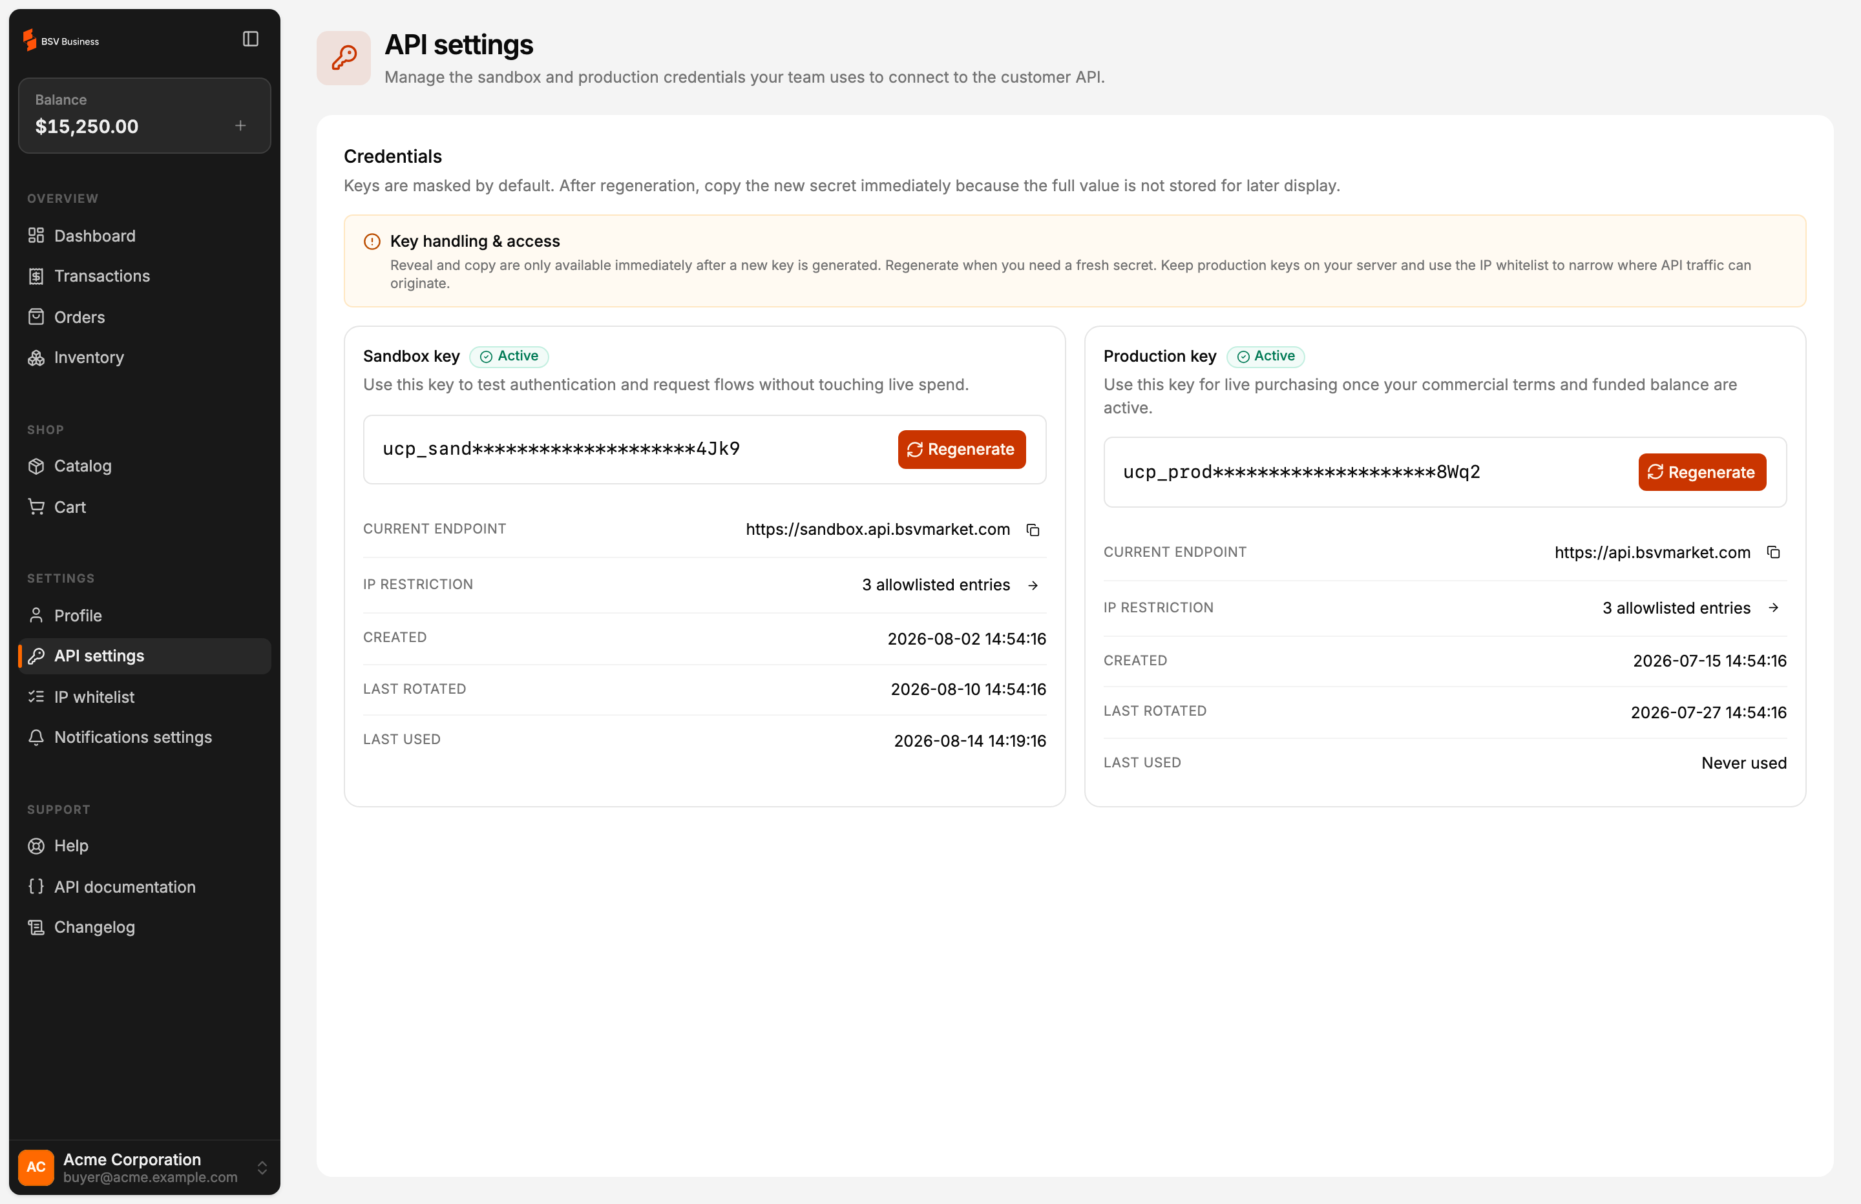Click the Dashboard grid icon
1861x1204 pixels.
36,235
